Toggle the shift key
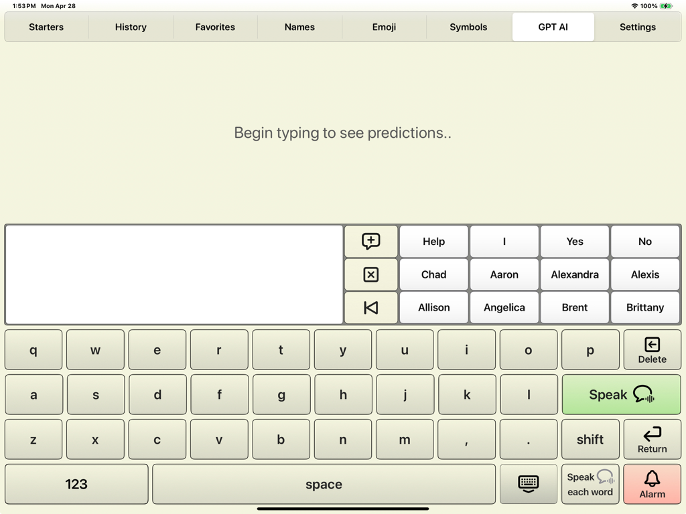The image size is (686, 514). (x=590, y=439)
